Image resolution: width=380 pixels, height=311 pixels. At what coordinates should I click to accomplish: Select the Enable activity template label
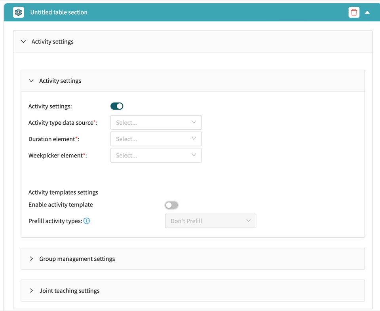[x=61, y=205]
